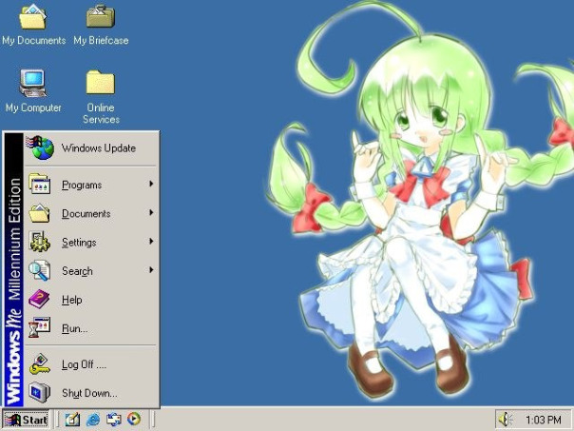Screen dimensions: 574x431
Task: Launch Windows Media Player from Quick Launch
Action: (x=134, y=419)
